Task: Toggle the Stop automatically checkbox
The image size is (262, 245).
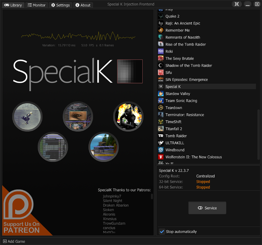Action: (162, 232)
